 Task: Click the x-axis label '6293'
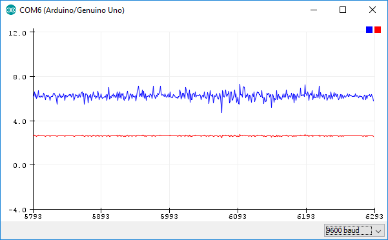click(x=374, y=217)
